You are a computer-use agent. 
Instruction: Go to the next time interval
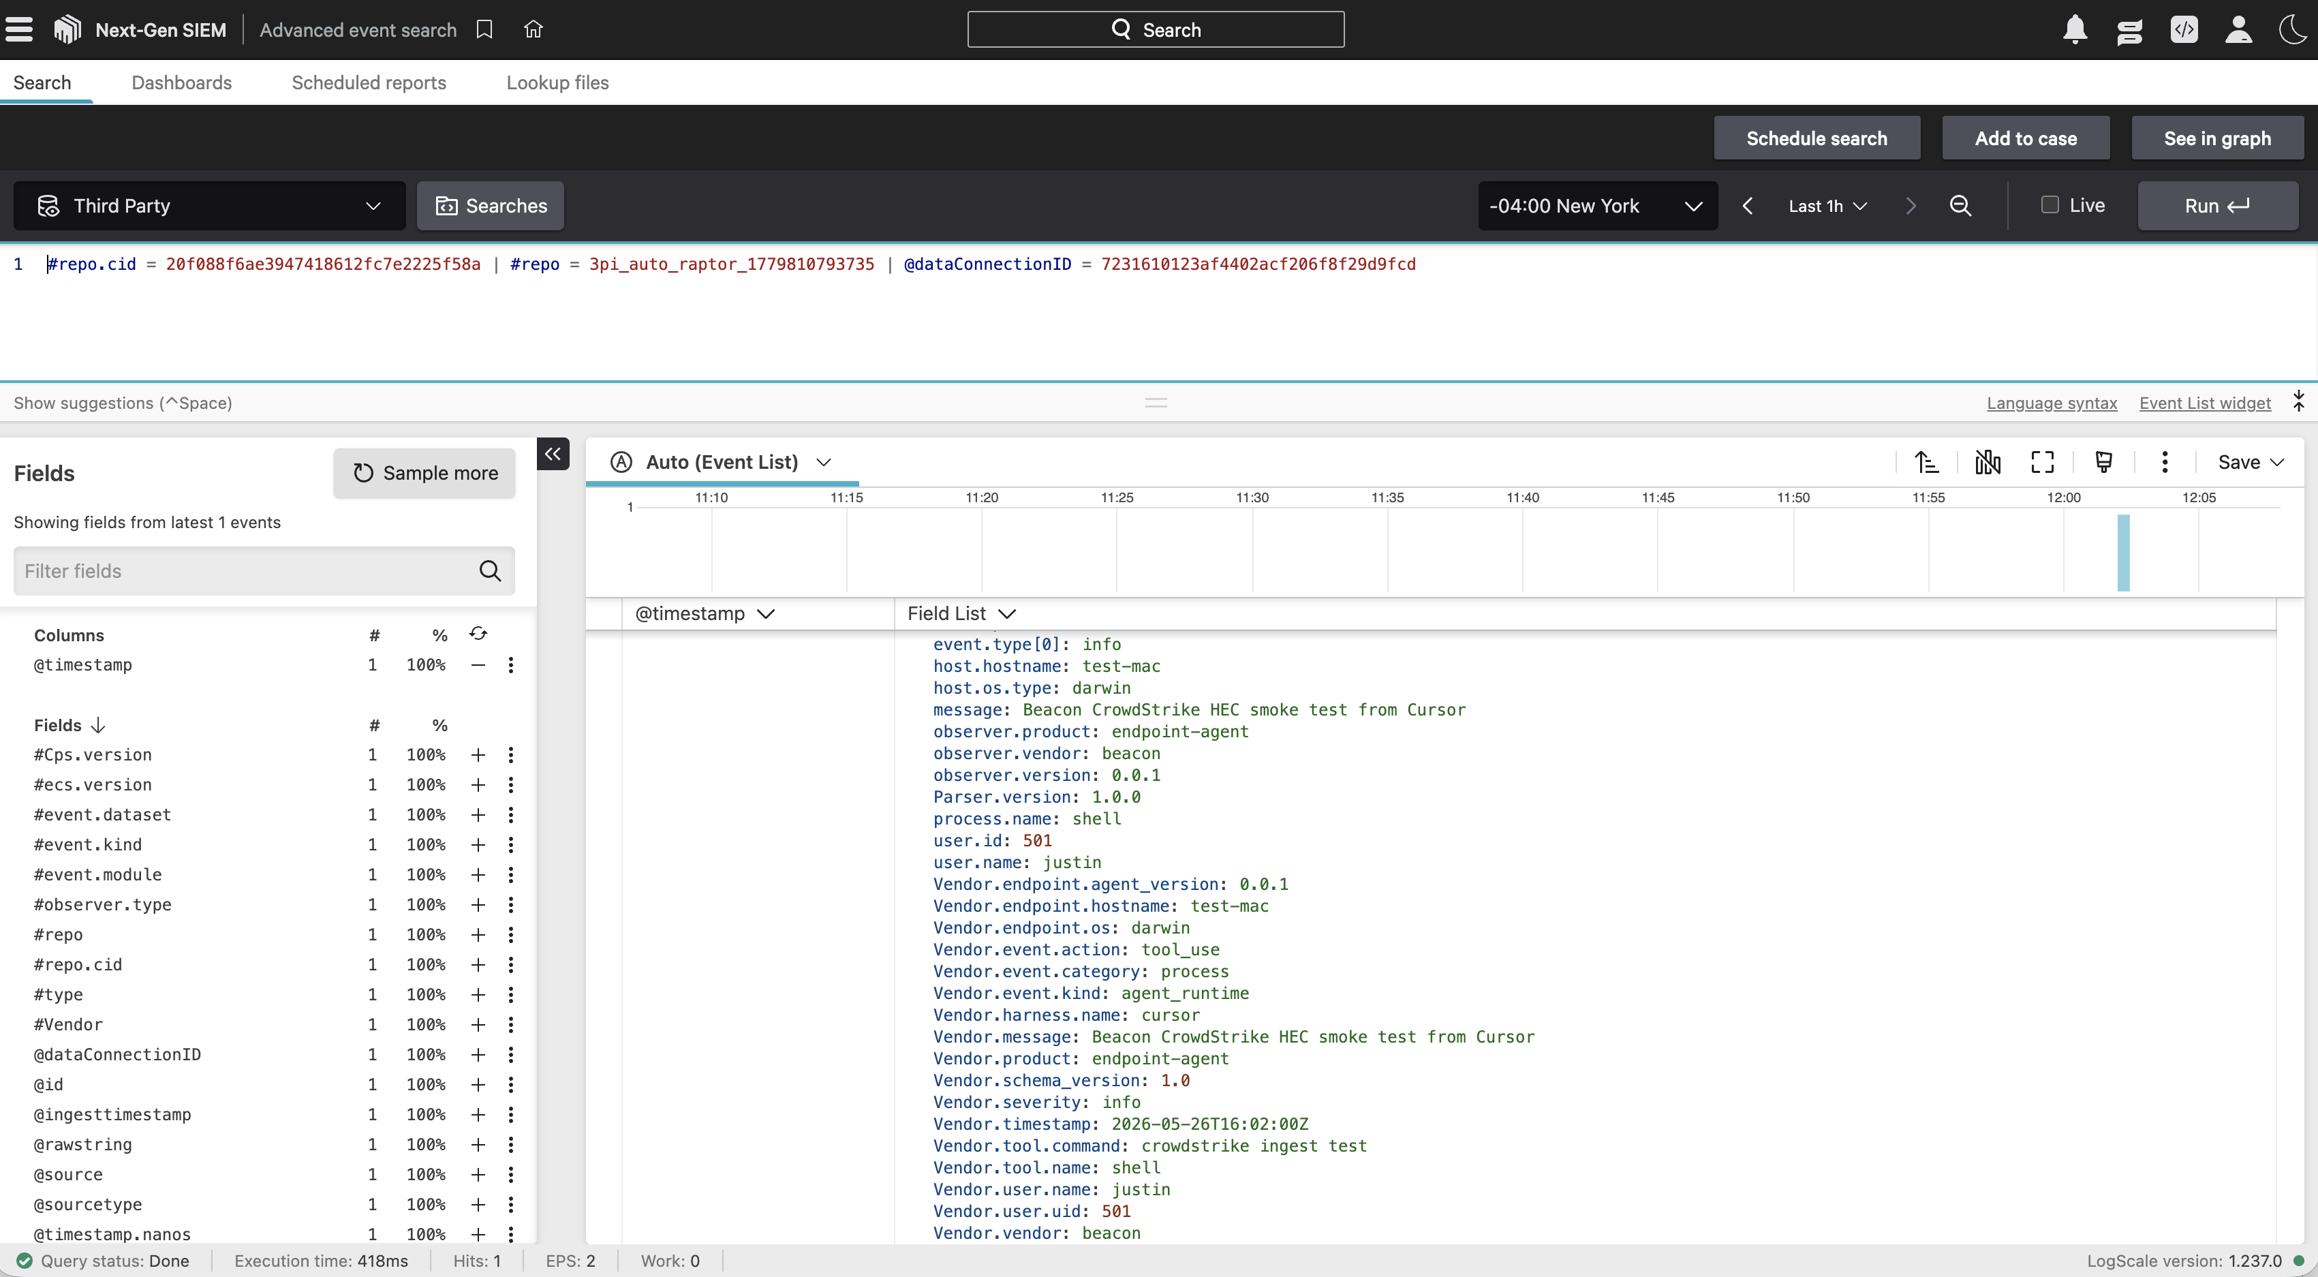(x=1911, y=206)
